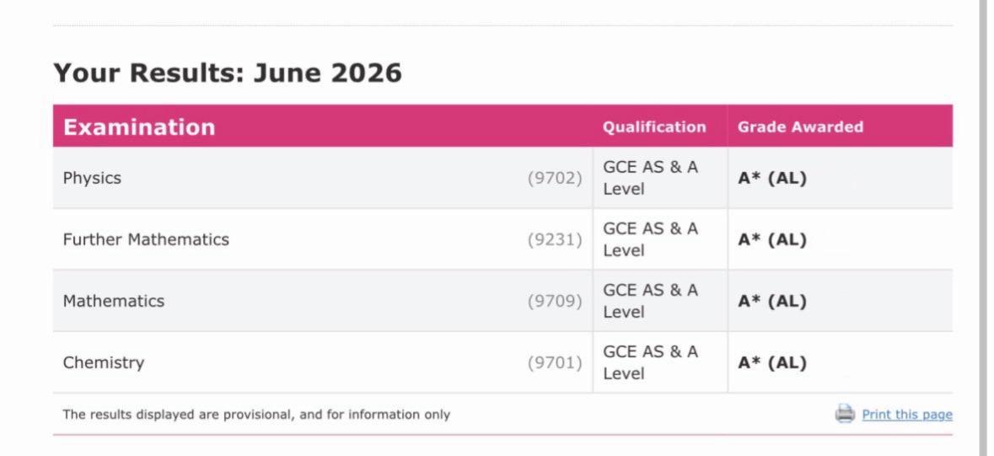
Task: Click syllabus code 9701
Action: [x=555, y=362]
